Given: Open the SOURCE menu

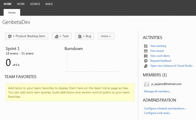Looking at the screenshot, I should (x=35, y=4).
